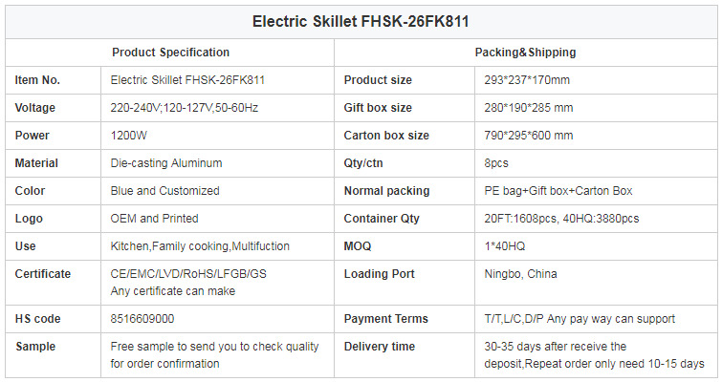Image resolution: width=722 pixels, height=382 pixels.
Task: Click the CE/EMC/LVD/RoHS/LFGB/GS certificate text
Action: pyautogui.click(x=188, y=274)
